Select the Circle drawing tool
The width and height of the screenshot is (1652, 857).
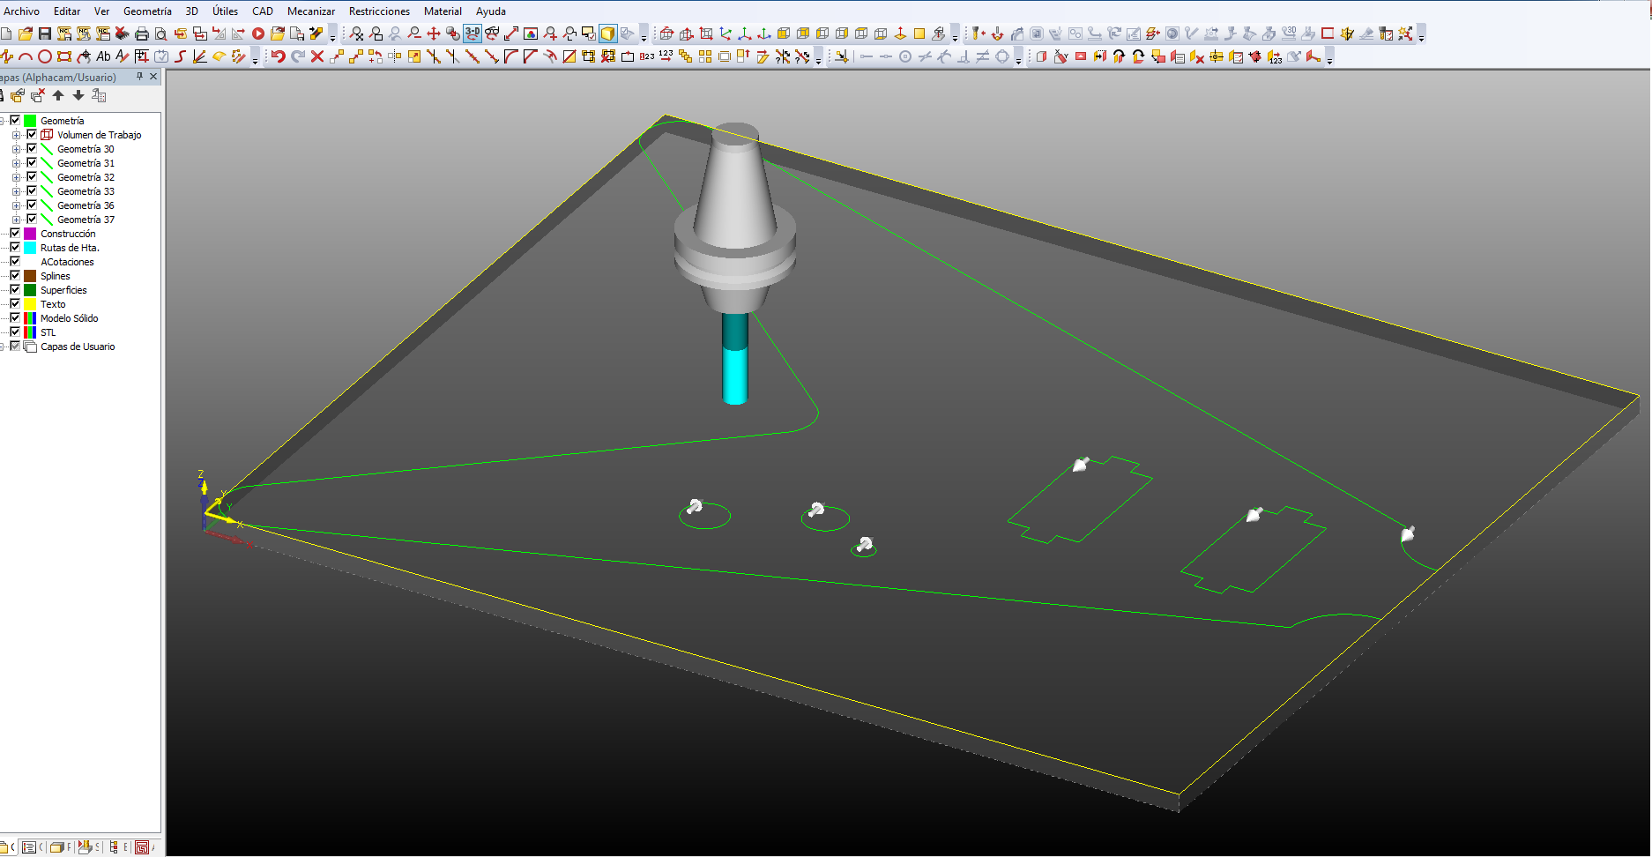tap(45, 56)
